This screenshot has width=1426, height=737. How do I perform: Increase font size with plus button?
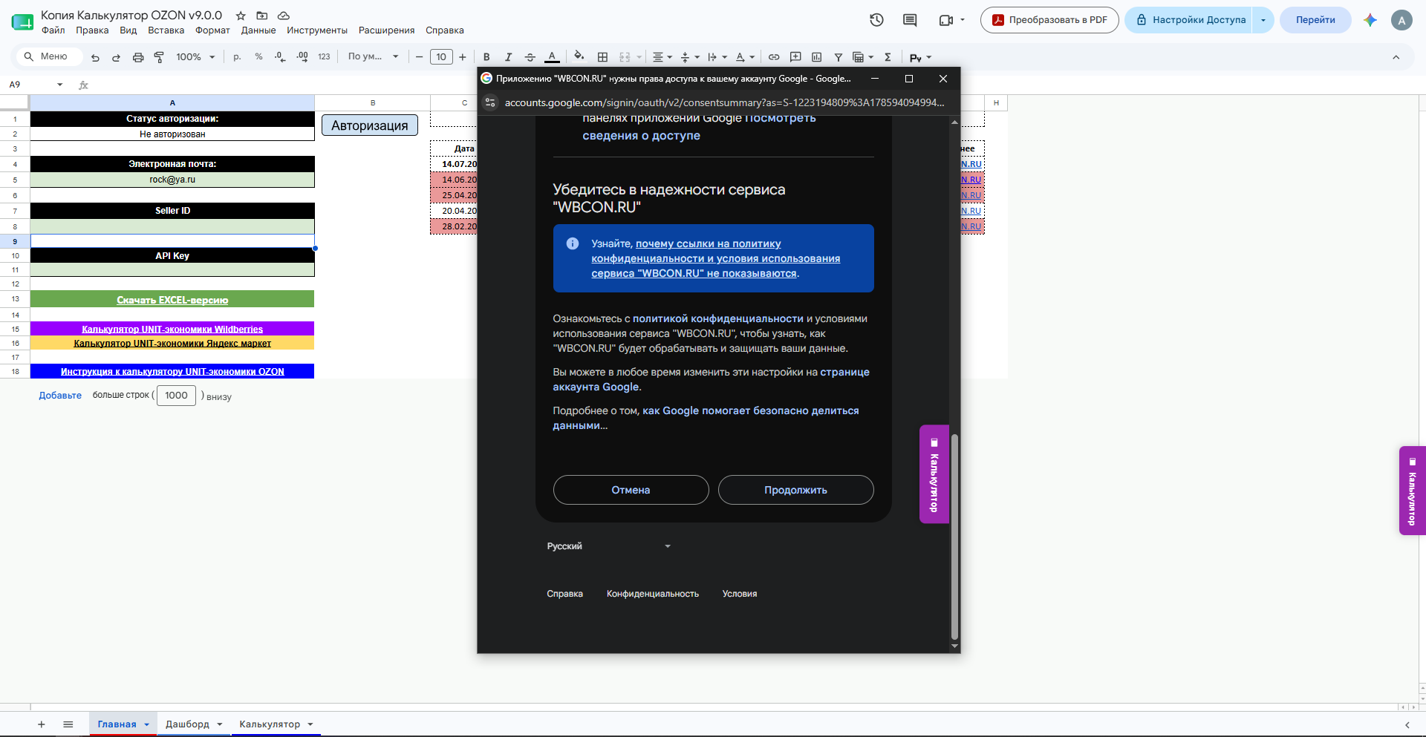click(463, 57)
